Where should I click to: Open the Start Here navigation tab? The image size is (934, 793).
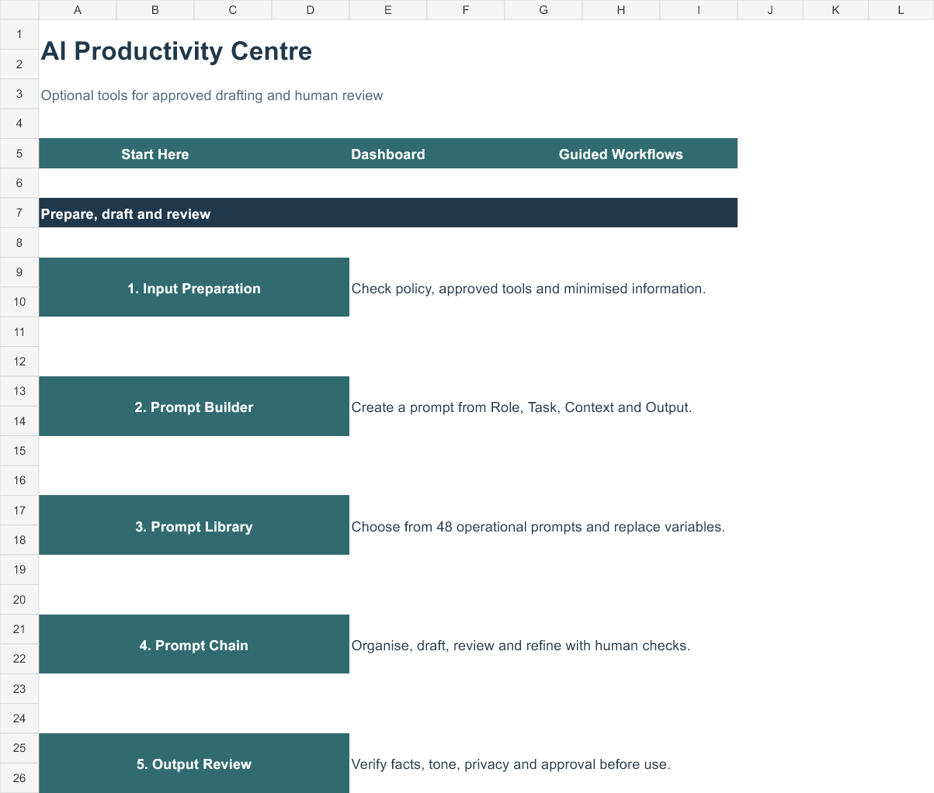pos(155,154)
